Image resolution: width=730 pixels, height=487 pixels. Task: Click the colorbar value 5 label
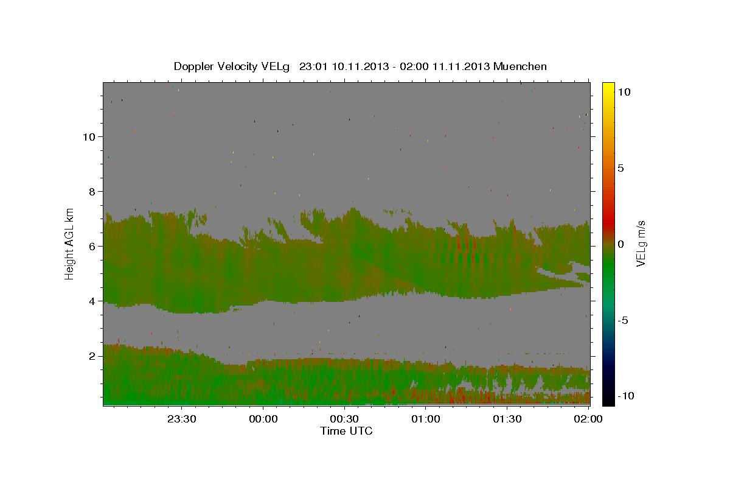(620, 168)
